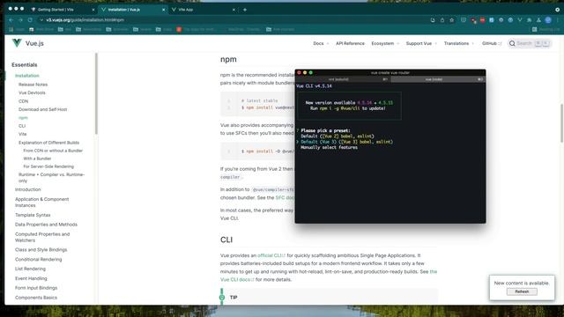The width and height of the screenshot is (564, 317).
Task: Open Data Properties and Methods in sidebar
Action: coord(46,225)
